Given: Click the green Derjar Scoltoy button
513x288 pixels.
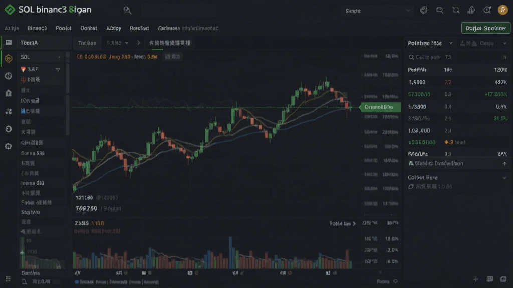Looking at the screenshot, I should point(486,28).
